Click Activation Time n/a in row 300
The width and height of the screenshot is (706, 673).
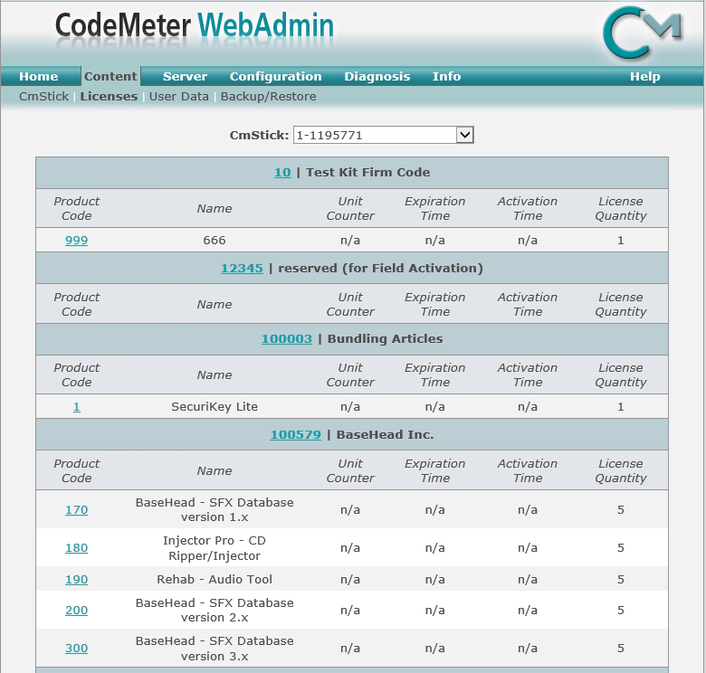pyautogui.click(x=528, y=648)
